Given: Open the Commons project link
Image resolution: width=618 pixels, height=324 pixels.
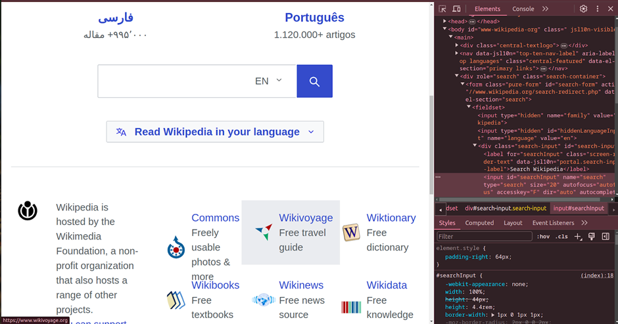Looking at the screenshot, I should coord(215,218).
